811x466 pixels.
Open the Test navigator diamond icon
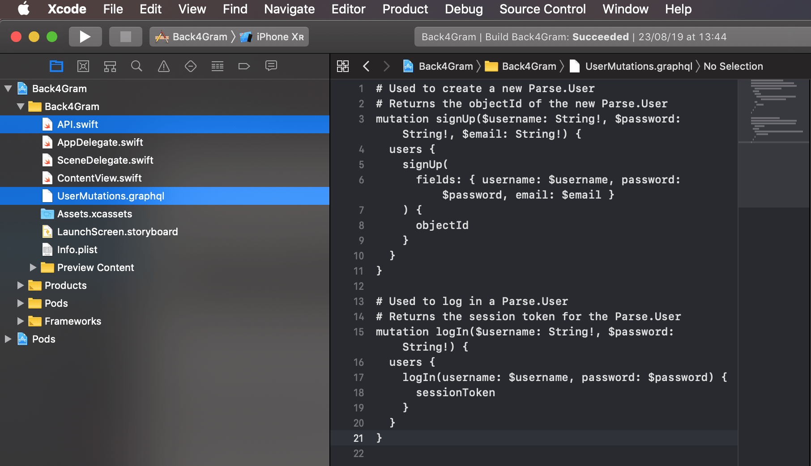(190, 66)
